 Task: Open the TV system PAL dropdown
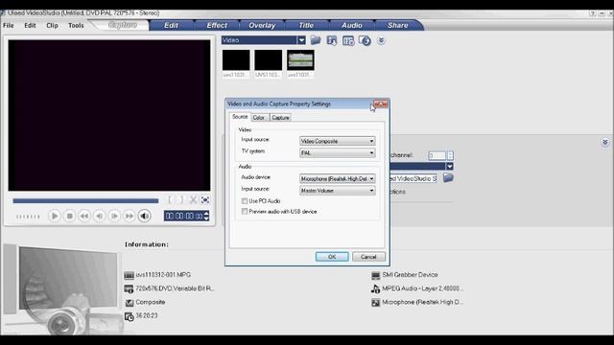(x=337, y=153)
